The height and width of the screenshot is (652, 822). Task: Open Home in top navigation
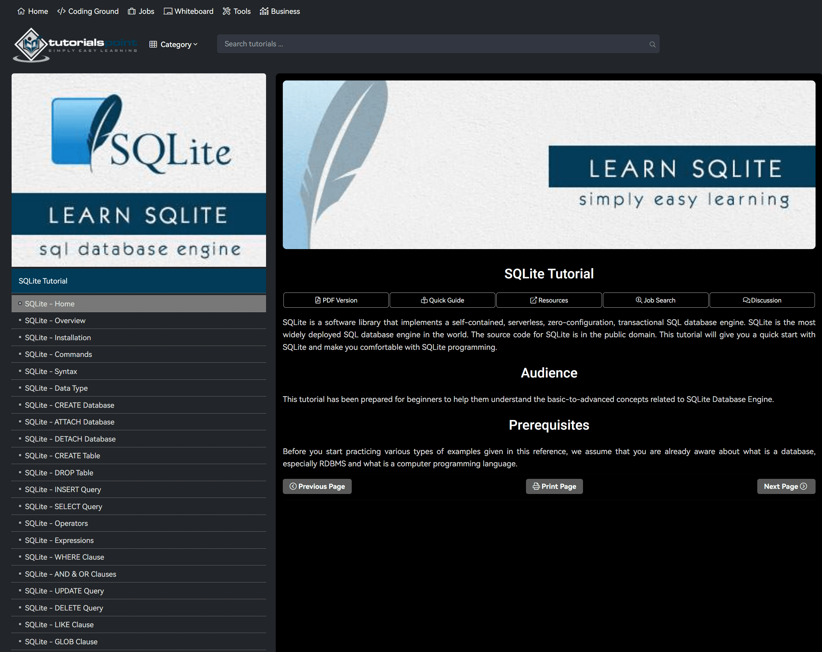click(x=33, y=12)
